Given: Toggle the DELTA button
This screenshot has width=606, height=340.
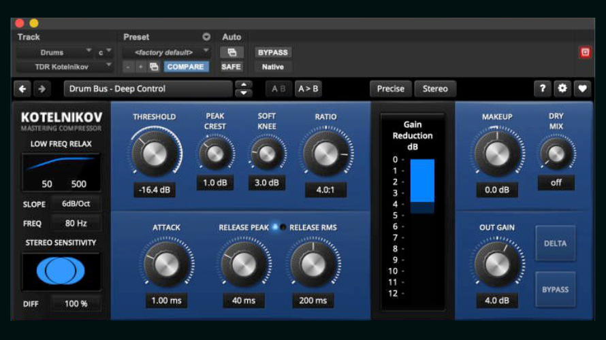Looking at the screenshot, I should [x=555, y=243].
